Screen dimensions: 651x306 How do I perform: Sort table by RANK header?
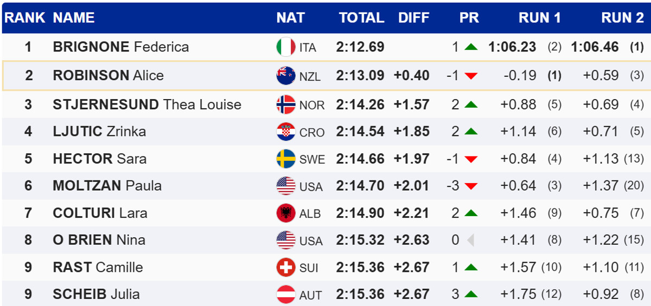tap(25, 18)
